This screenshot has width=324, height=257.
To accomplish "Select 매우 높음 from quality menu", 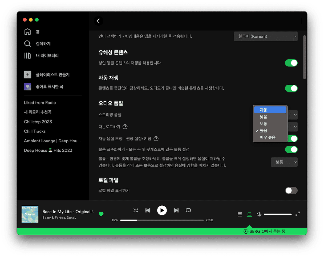I will [268, 138].
